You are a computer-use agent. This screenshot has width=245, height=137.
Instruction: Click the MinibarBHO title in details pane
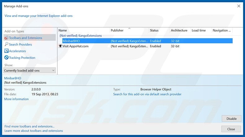(13, 78)
